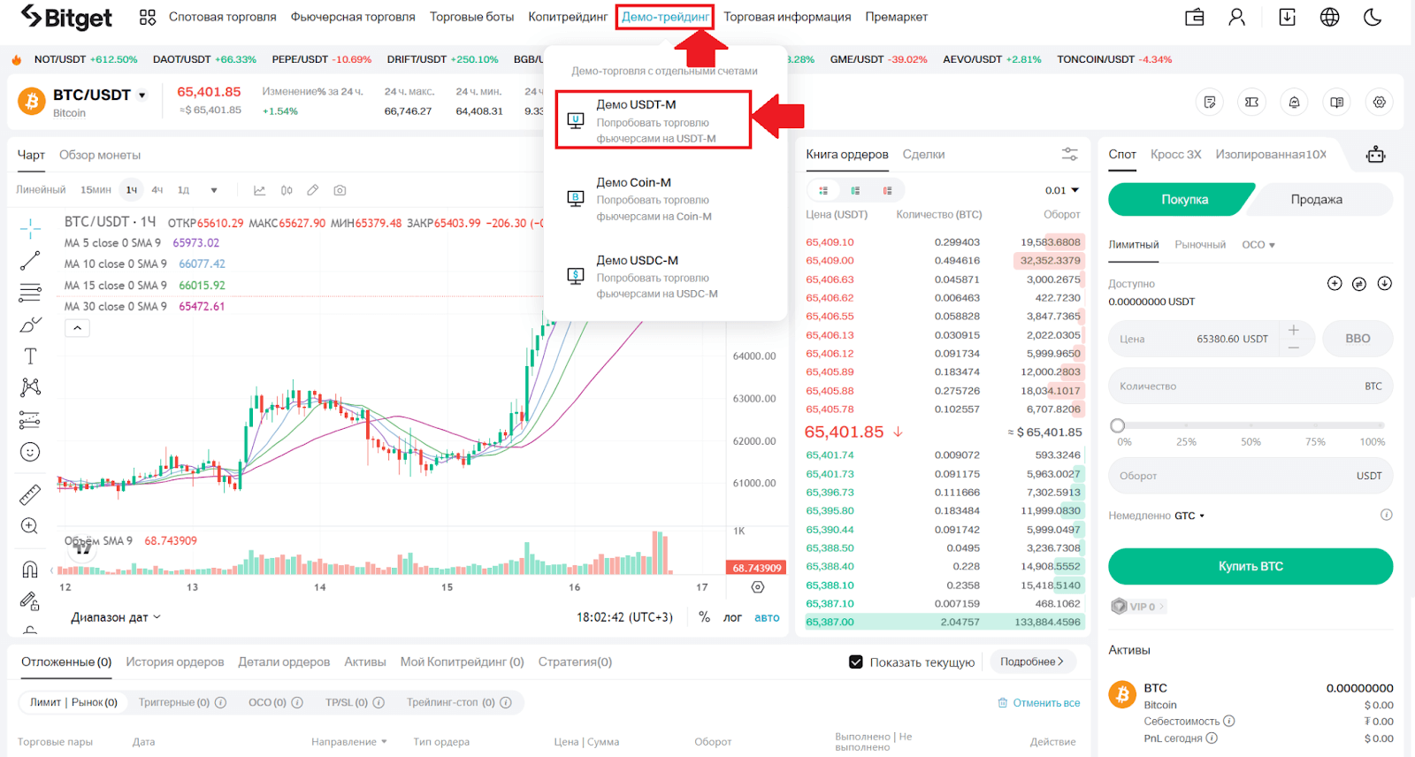
Task: Click the 50% mark on amount slider
Action: pyautogui.click(x=1251, y=425)
